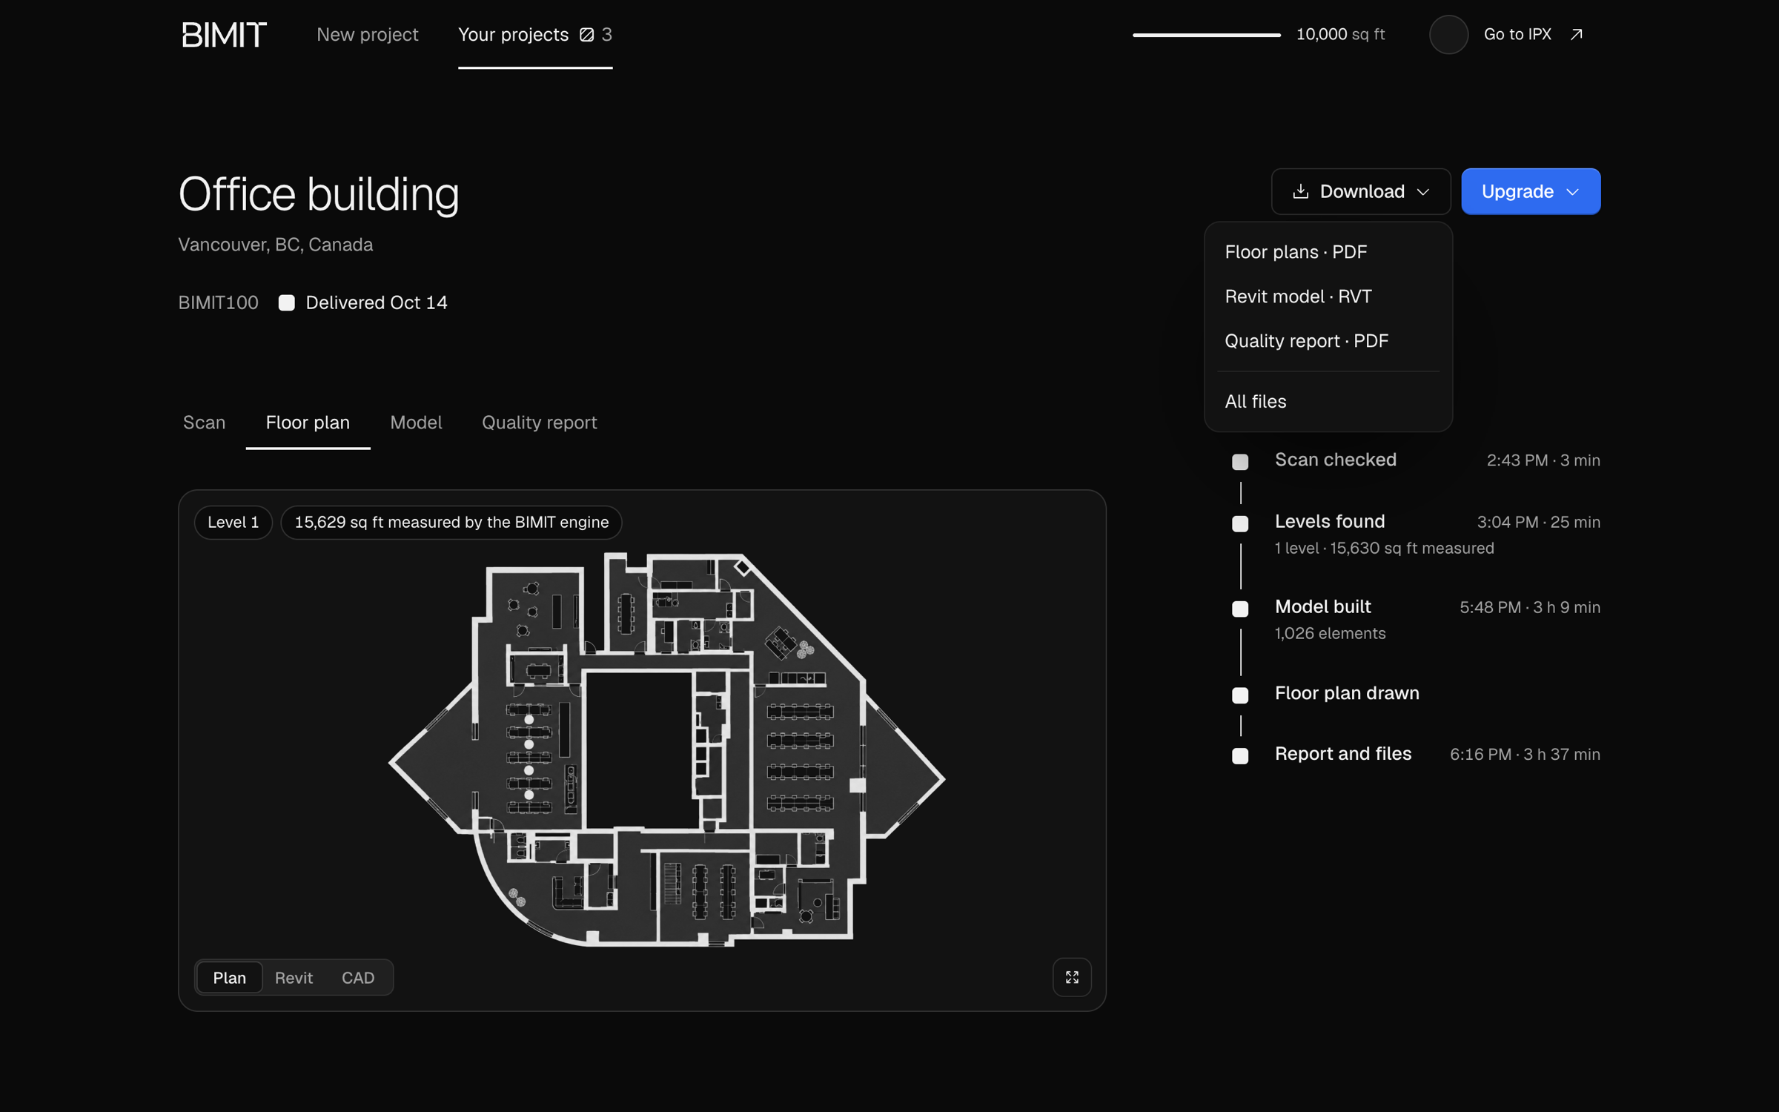1779x1112 pixels.
Task: Choose Quality report · PDF download
Action: [1328, 341]
